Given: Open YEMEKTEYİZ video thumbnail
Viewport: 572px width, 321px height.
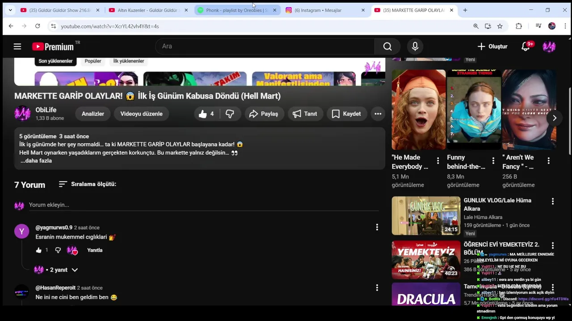Looking at the screenshot, I should (426, 260).
